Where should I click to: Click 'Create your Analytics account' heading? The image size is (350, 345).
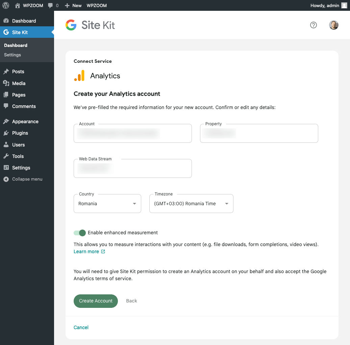(117, 94)
